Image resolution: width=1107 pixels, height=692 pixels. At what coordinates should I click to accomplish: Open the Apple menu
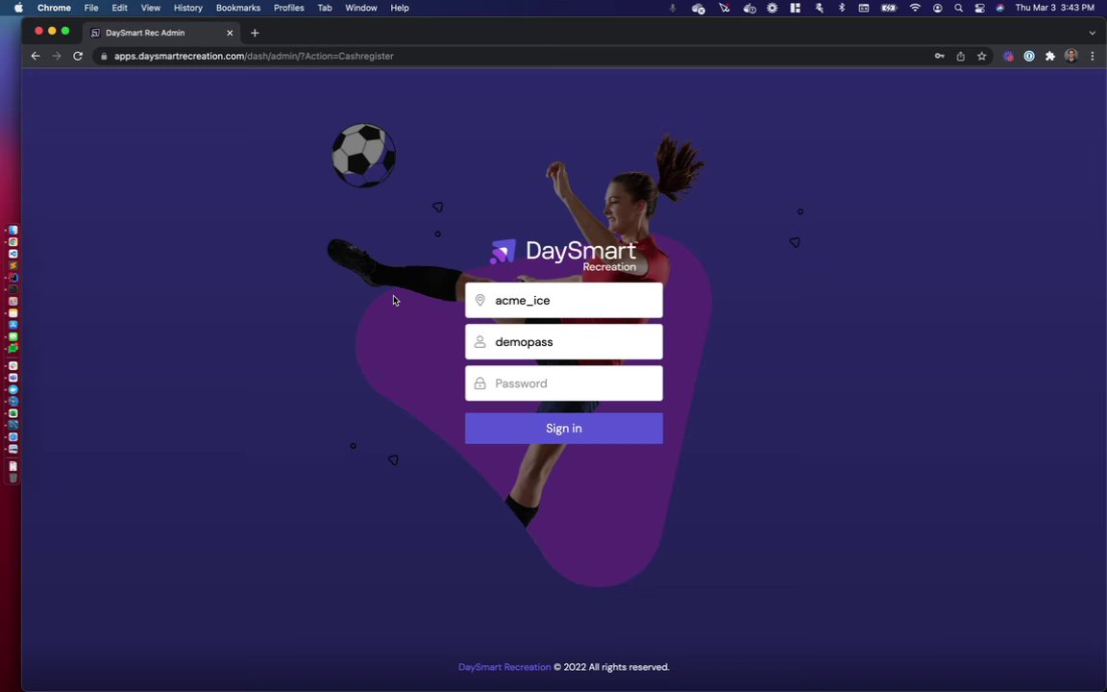[x=18, y=8]
